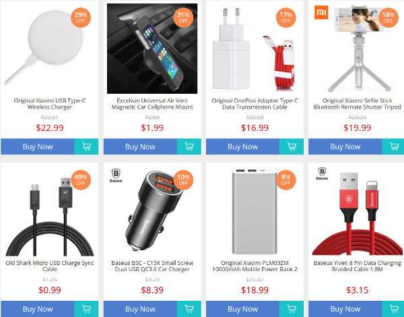Add OnePlus Adapter cable to cart
This screenshot has width=404, height=317.
[x=292, y=146]
